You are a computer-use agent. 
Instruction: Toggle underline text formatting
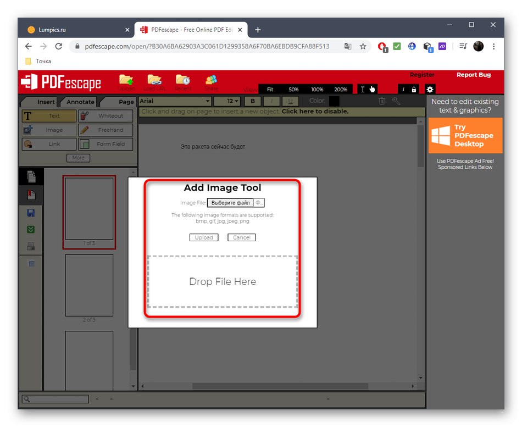click(x=290, y=101)
